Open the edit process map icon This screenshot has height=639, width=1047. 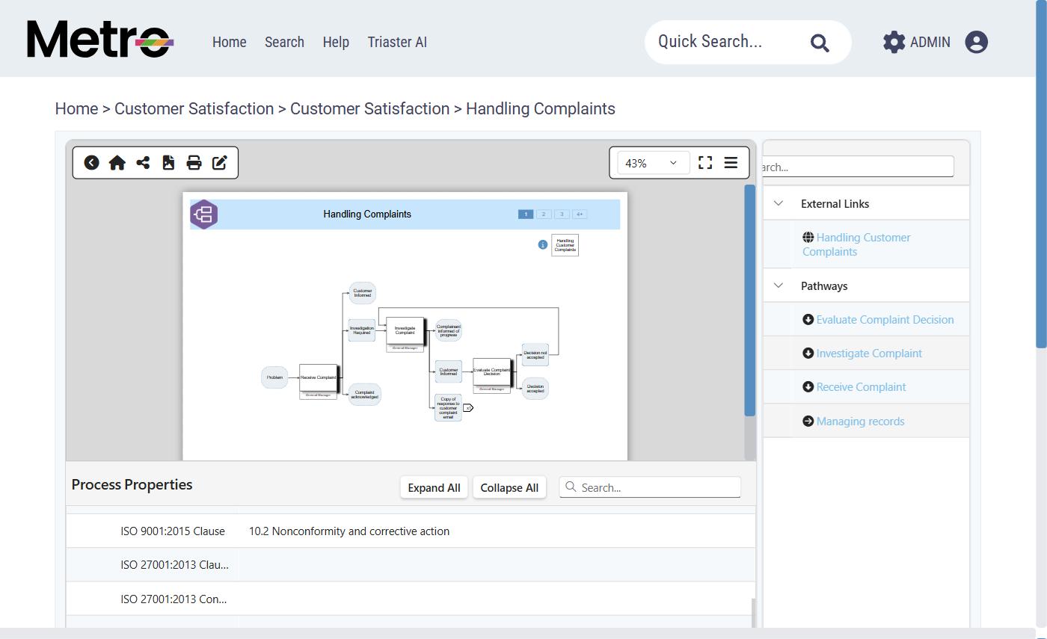tap(220, 163)
